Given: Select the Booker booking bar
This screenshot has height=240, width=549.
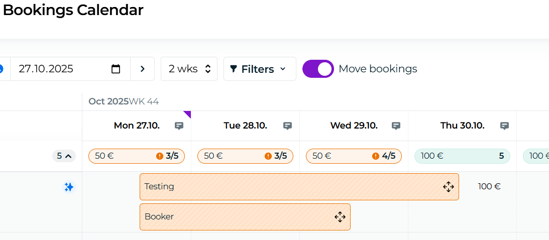Looking at the screenshot, I should (236, 217).
